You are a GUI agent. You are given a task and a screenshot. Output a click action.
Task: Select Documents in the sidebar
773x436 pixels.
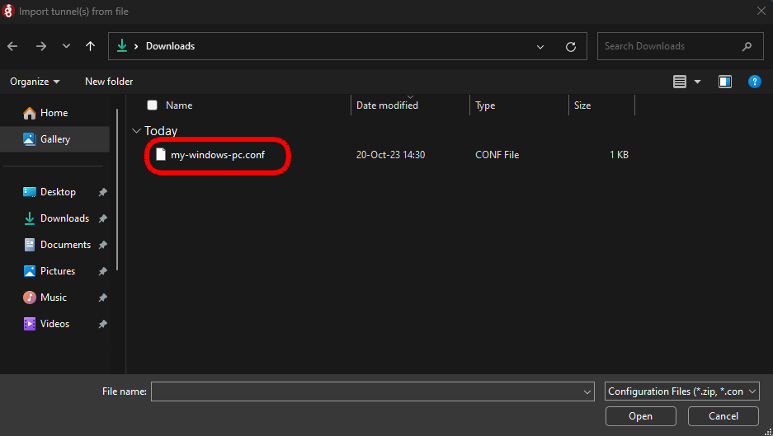click(x=65, y=245)
